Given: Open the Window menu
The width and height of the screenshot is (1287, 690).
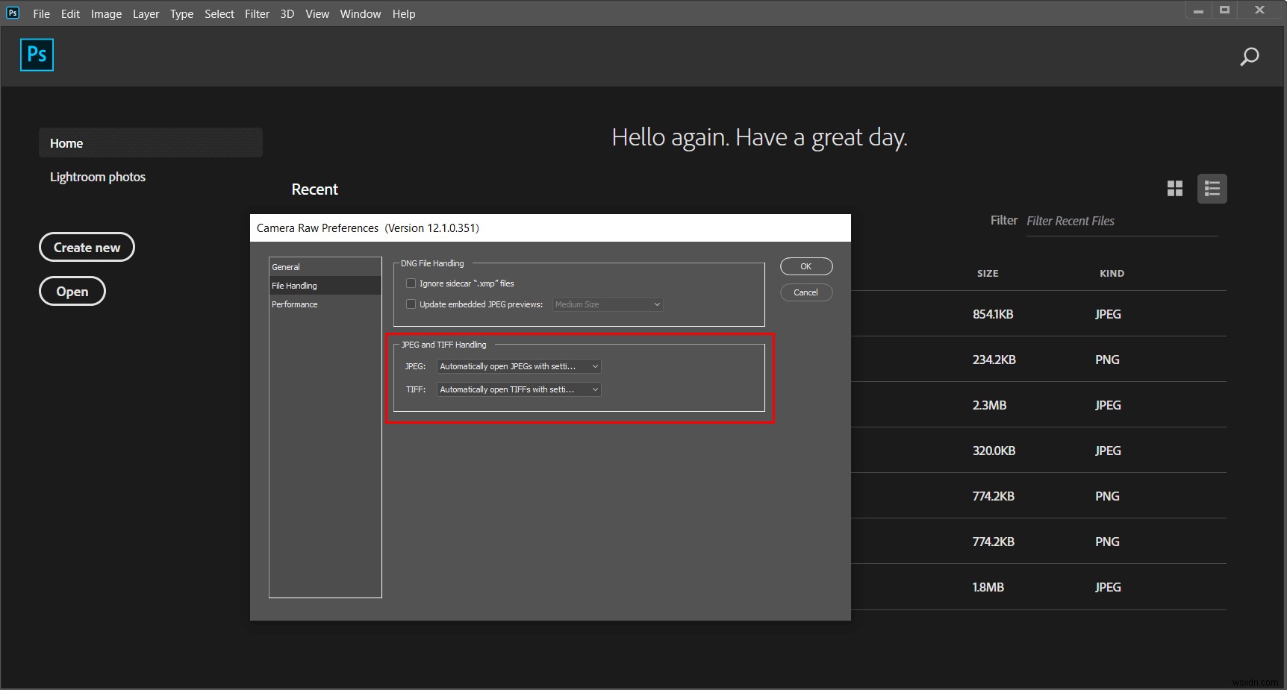Looking at the screenshot, I should point(360,13).
